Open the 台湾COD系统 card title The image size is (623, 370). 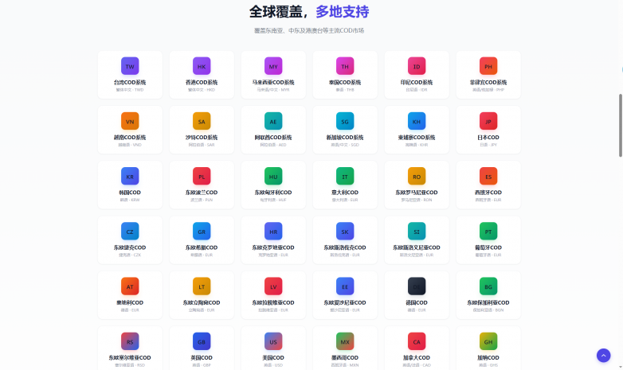[130, 83]
